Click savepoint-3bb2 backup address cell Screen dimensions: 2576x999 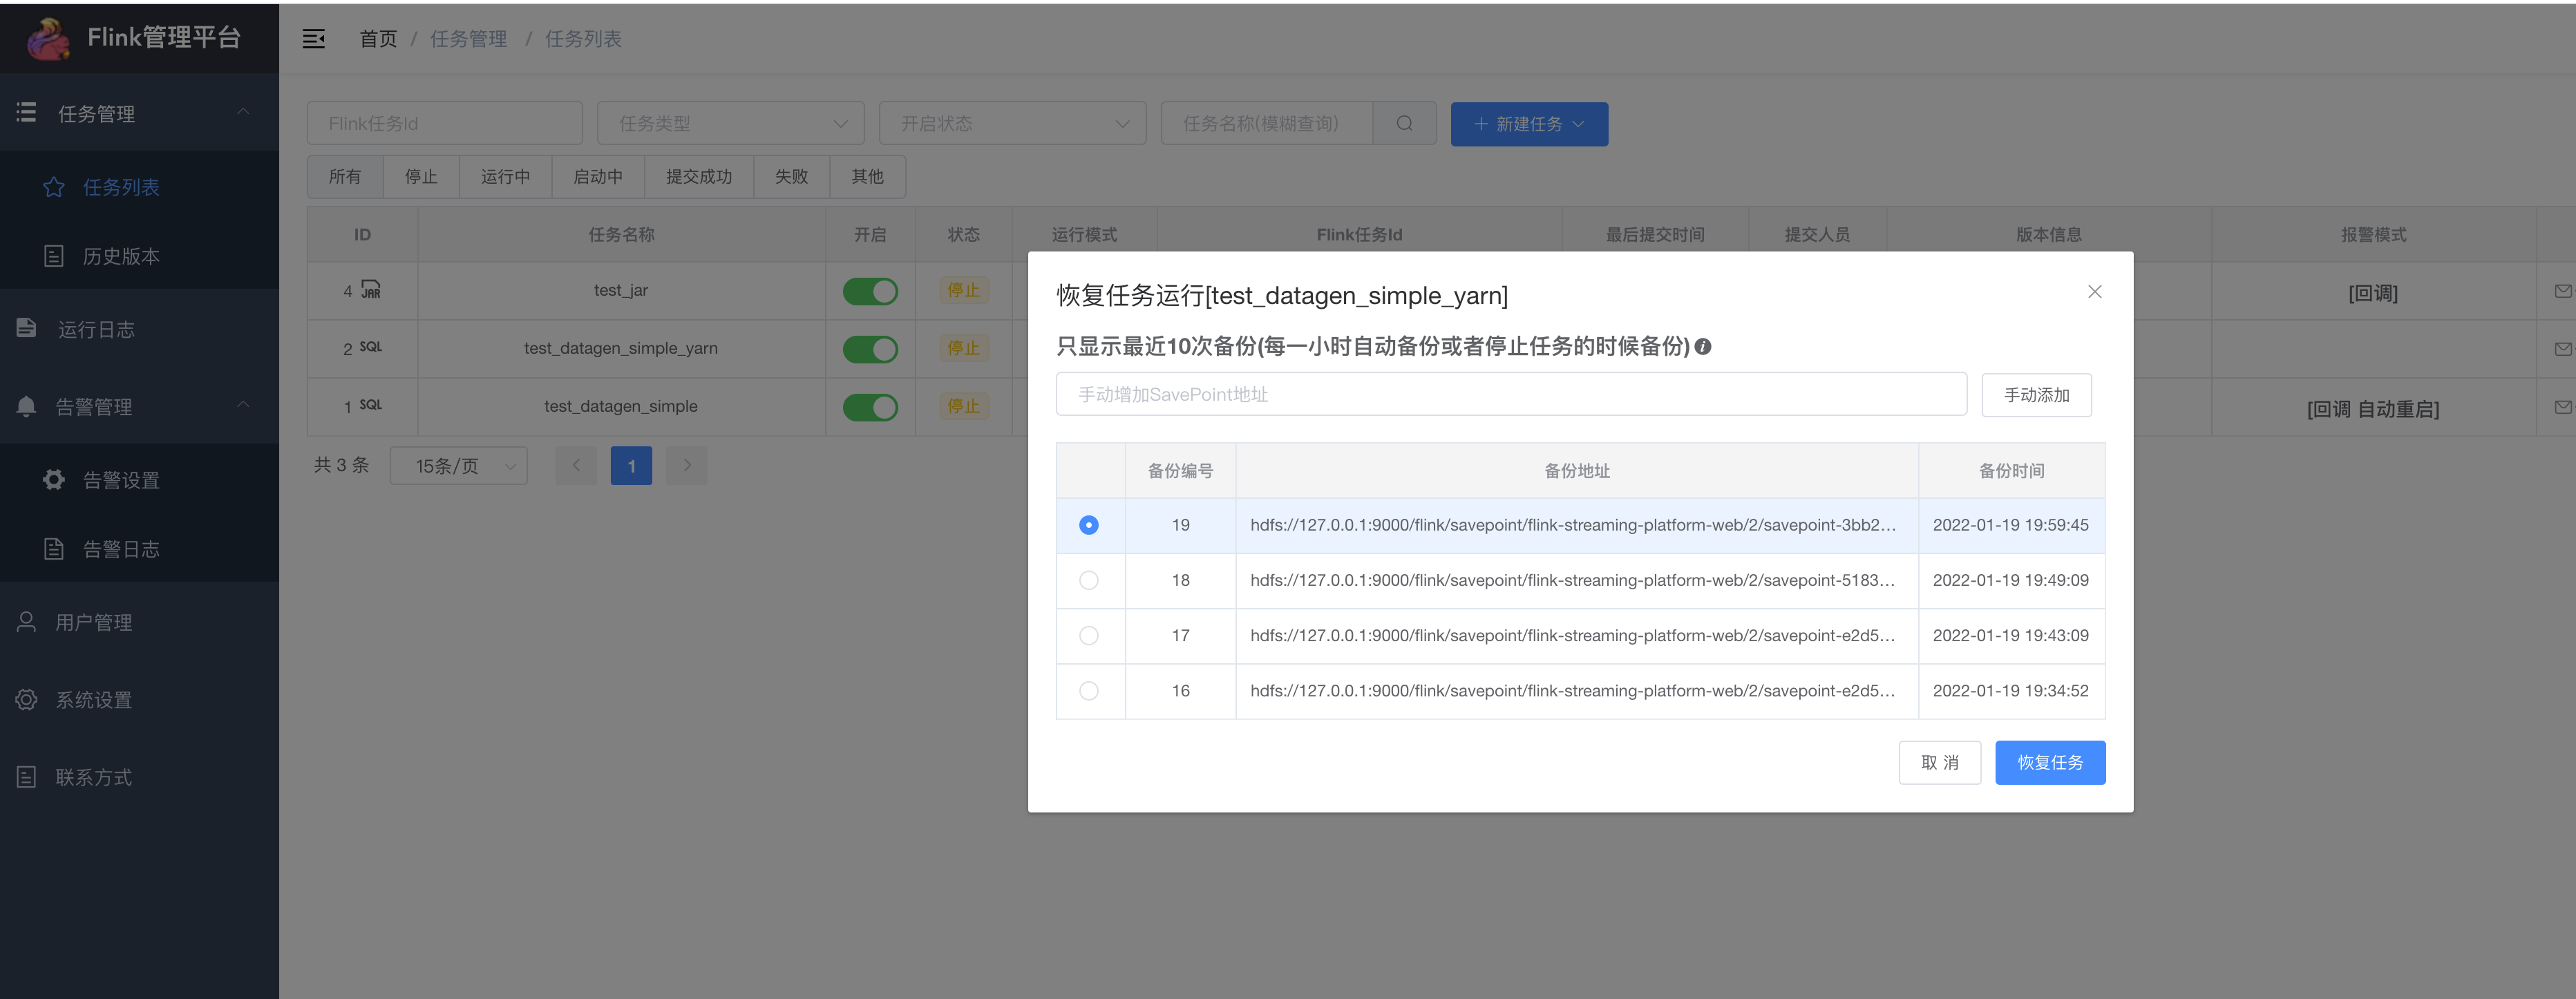(1577, 525)
